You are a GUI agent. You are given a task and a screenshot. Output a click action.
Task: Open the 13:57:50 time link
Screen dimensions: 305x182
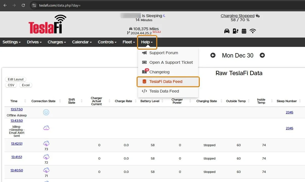[17, 109]
